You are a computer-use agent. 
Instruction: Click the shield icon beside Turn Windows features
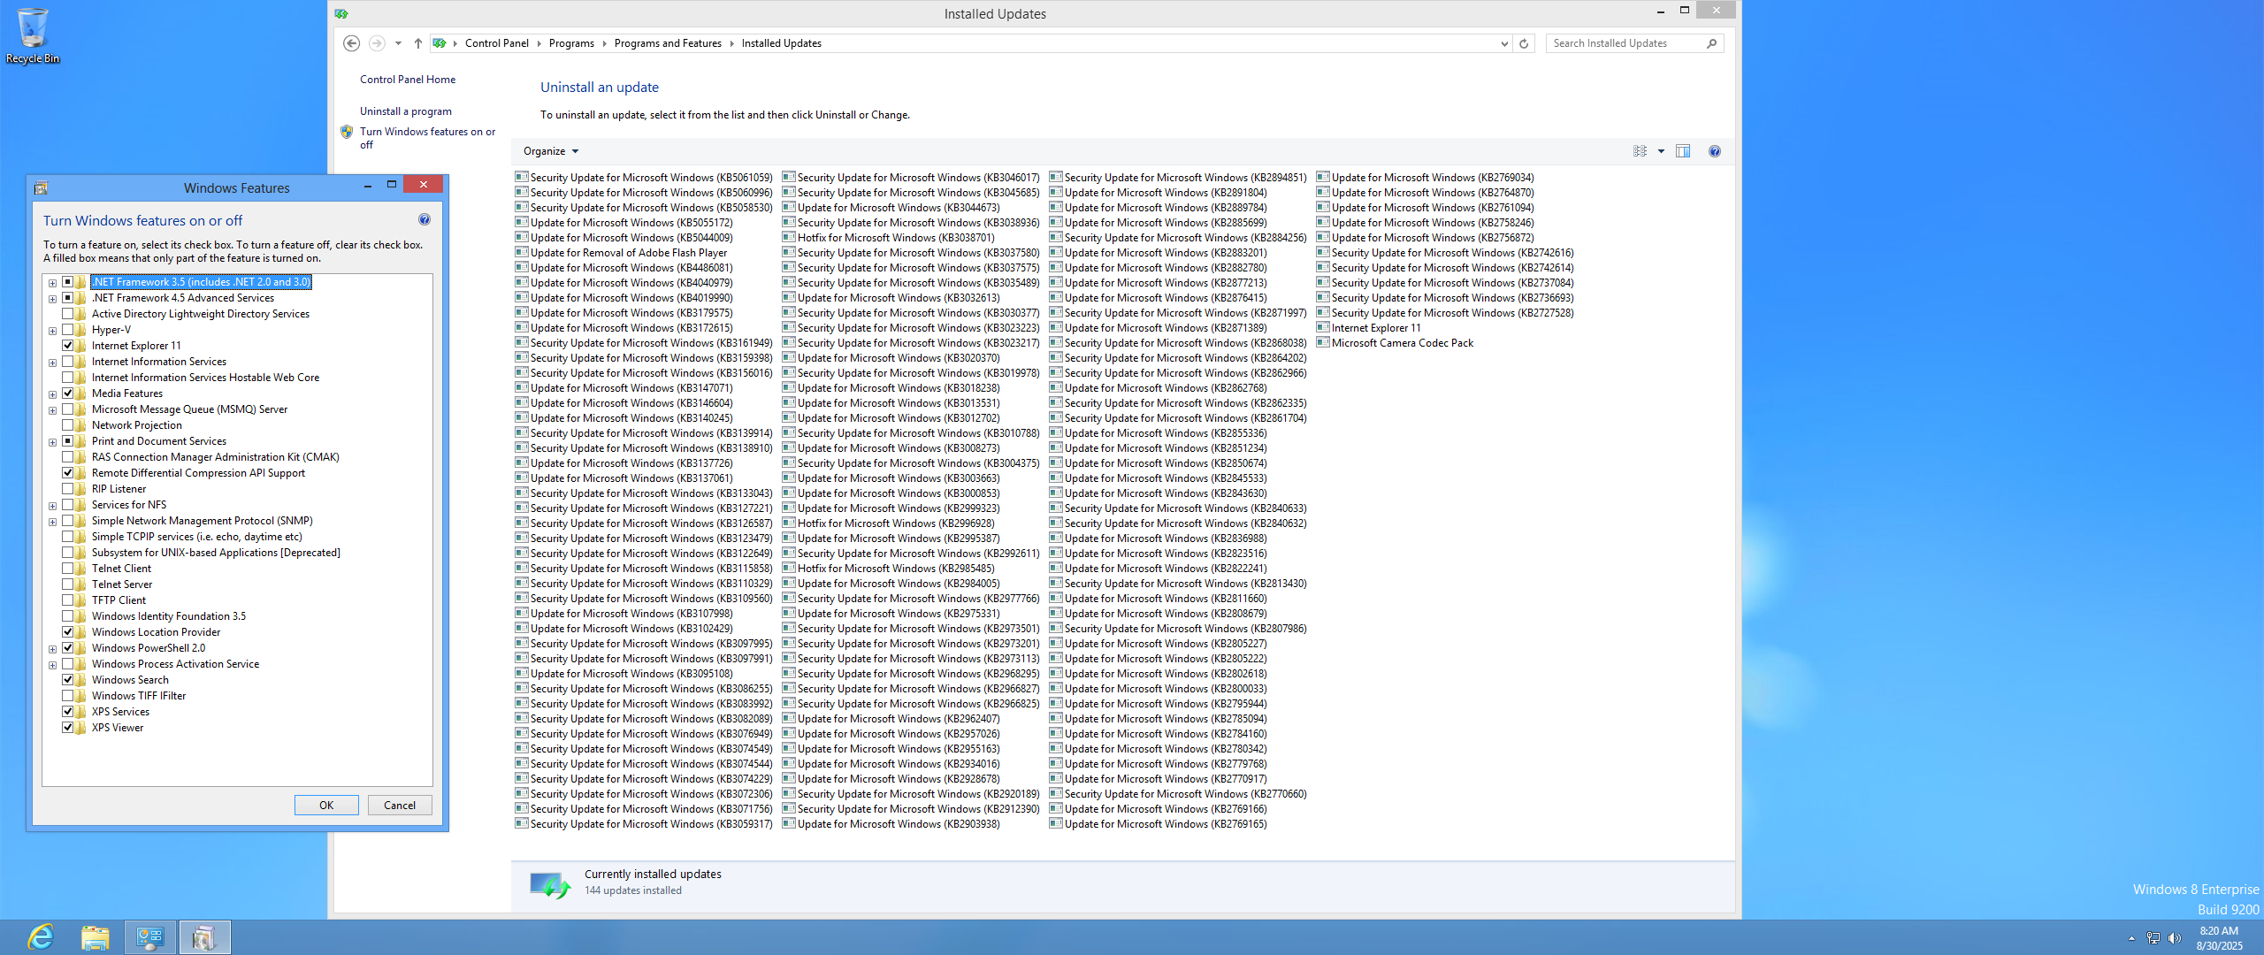[x=348, y=132]
